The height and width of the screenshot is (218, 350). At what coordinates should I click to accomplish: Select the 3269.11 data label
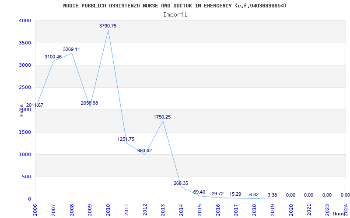71,49
